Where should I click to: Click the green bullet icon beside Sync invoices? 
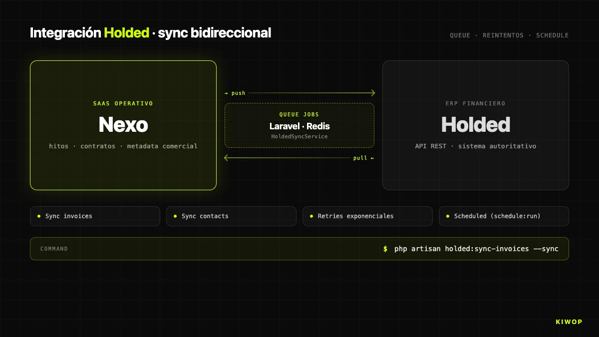[39, 216]
